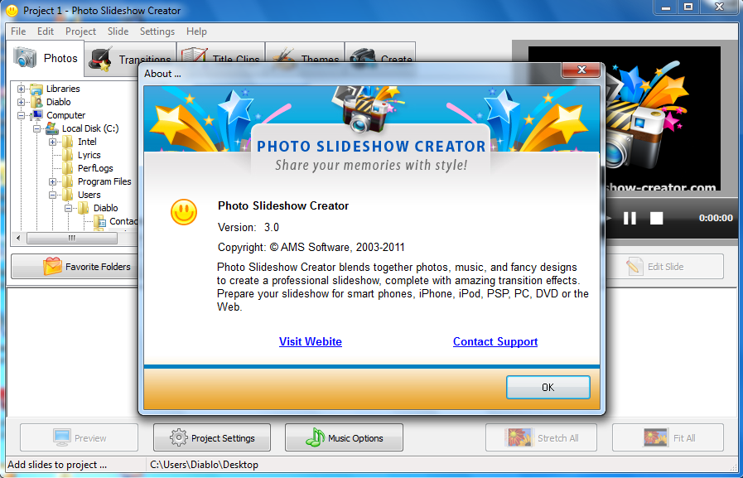Image resolution: width=743 pixels, height=478 pixels.
Task: Click the Preview button
Action: [80, 437]
